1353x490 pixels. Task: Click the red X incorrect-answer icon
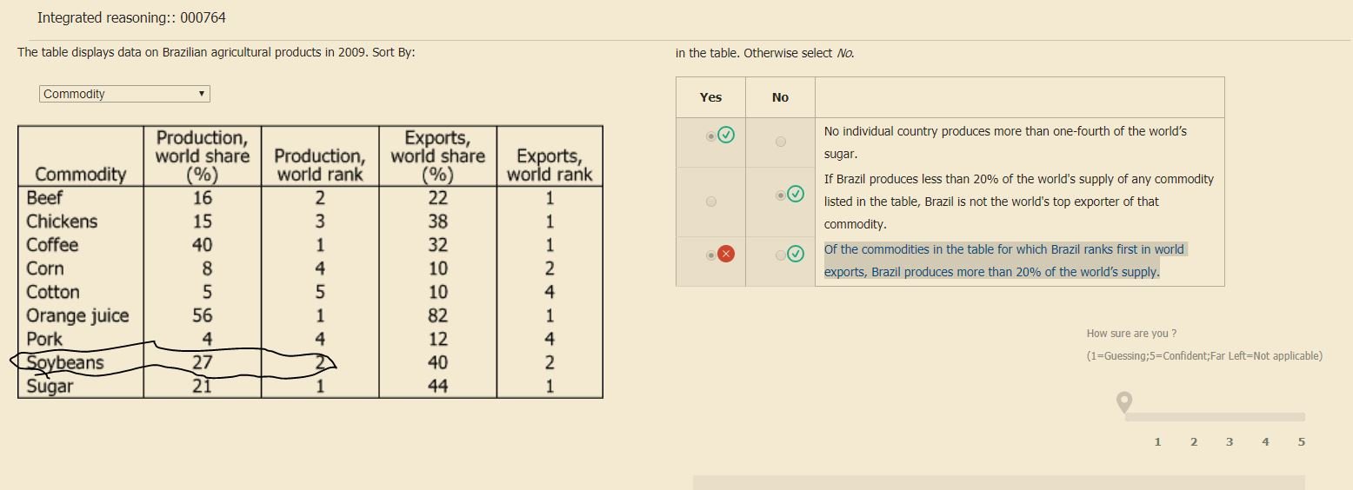click(x=726, y=254)
